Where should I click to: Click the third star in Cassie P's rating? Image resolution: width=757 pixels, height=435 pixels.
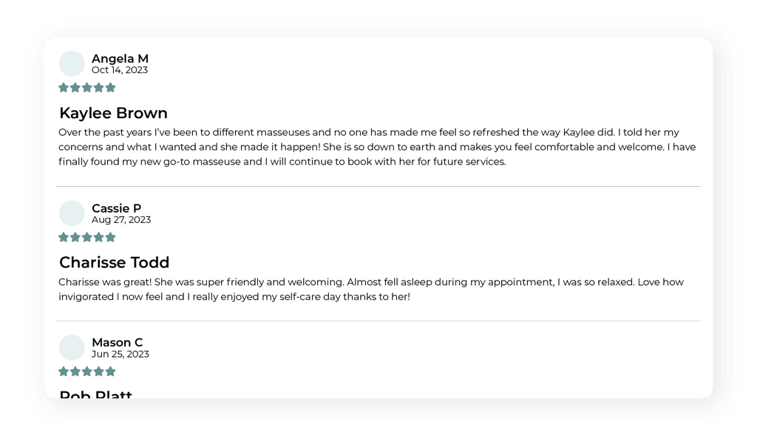(x=87, y=238)
